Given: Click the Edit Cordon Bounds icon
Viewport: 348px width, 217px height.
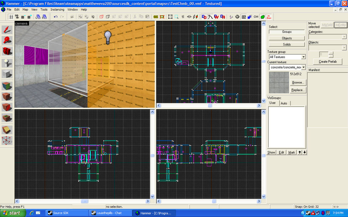Looking at the screenshot, I should pos(162,17).
